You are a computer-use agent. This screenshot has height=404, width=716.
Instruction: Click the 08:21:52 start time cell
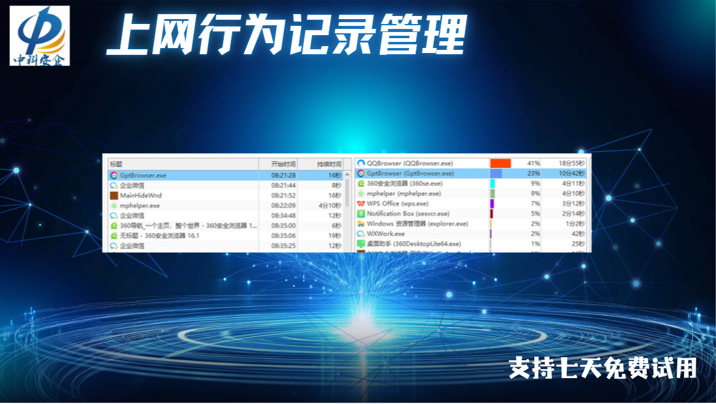(283, 195)
